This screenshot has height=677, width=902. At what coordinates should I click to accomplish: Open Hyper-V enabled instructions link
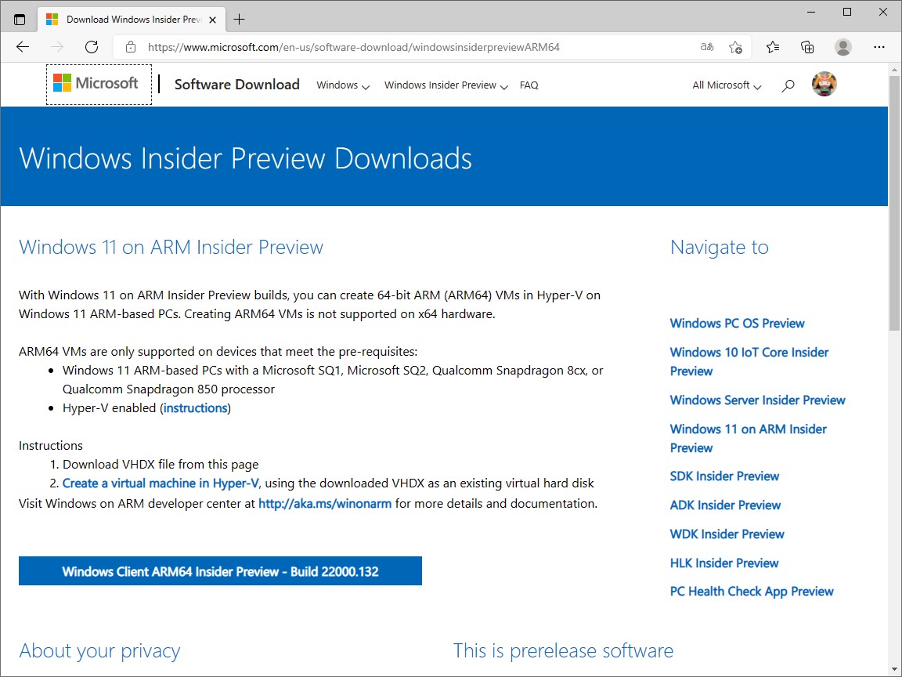point(196,408)
